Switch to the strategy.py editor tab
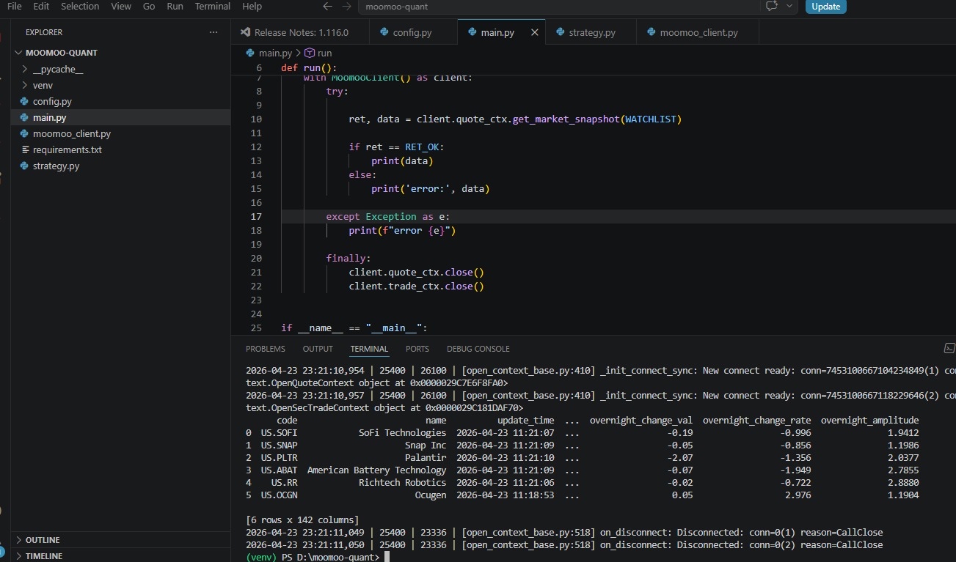The width and height of the screenshot is (956, 562). click(x=591, y=32)
